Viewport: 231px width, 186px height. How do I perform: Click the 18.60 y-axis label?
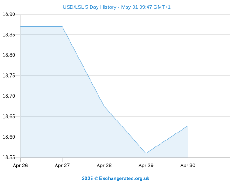[x=9, y=137]
